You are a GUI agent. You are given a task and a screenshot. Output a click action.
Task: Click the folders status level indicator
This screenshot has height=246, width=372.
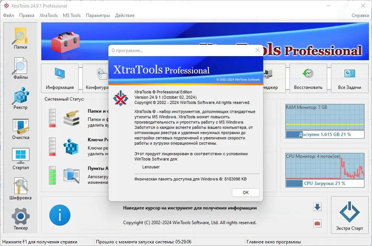(x=52, y=118)
